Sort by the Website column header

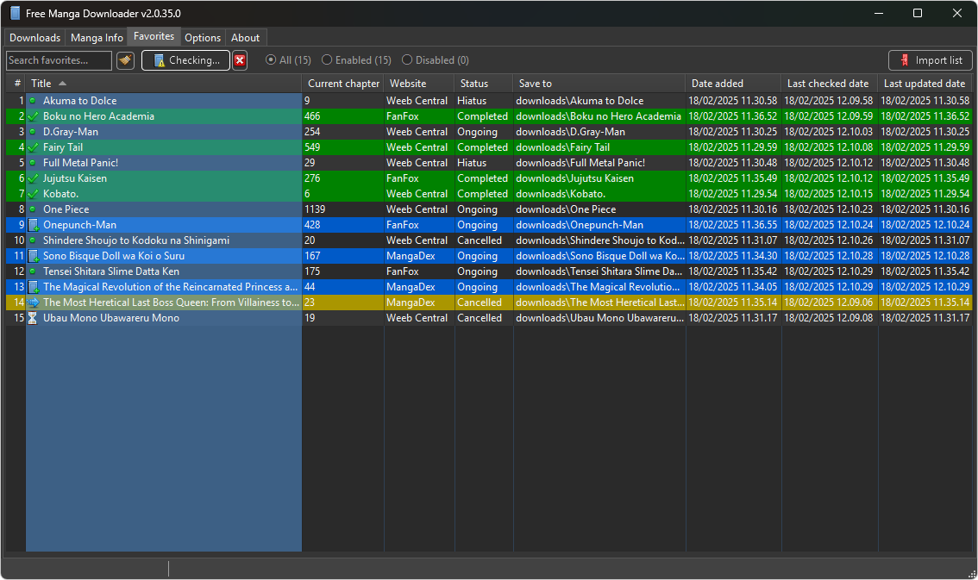(419, 84)
